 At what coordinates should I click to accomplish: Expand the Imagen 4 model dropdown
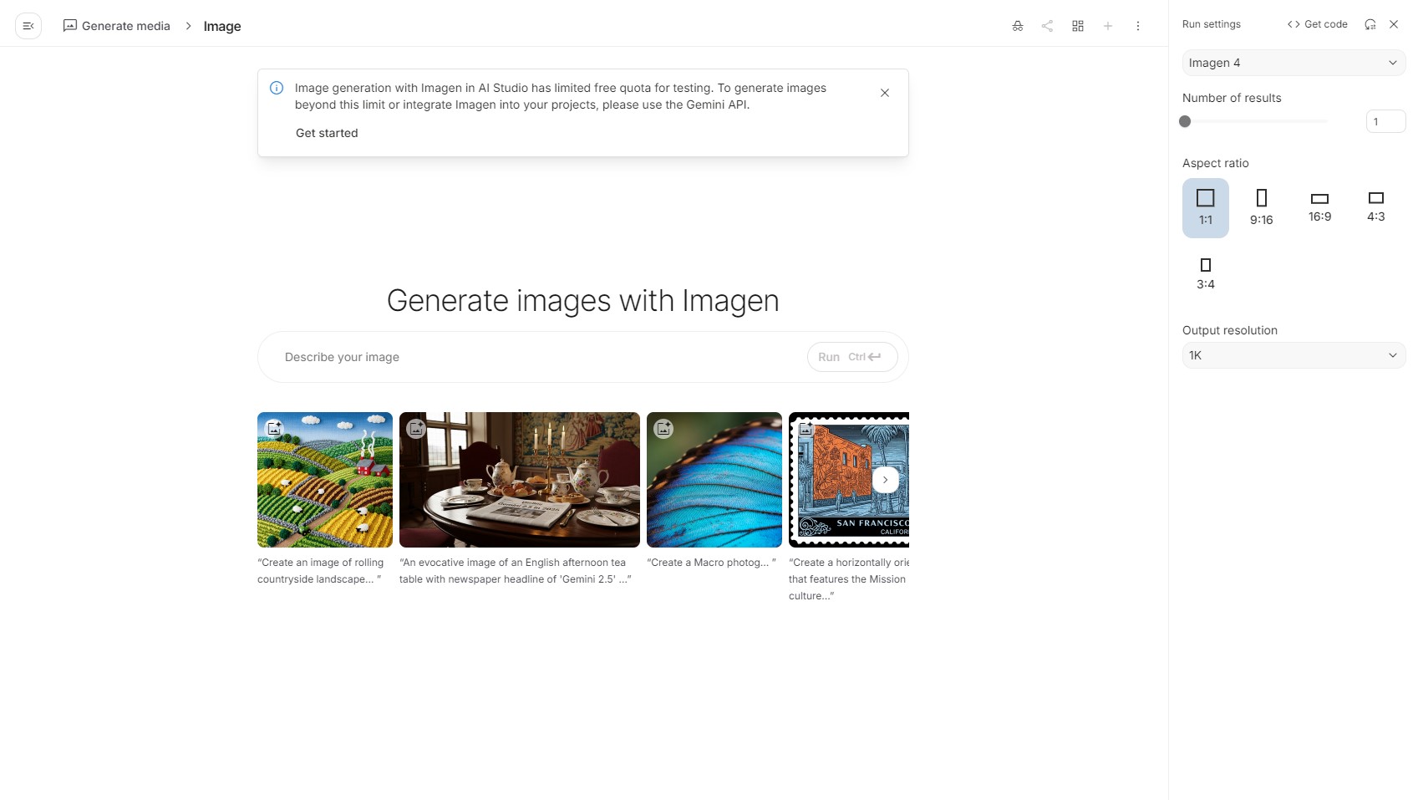(1293, 63)
